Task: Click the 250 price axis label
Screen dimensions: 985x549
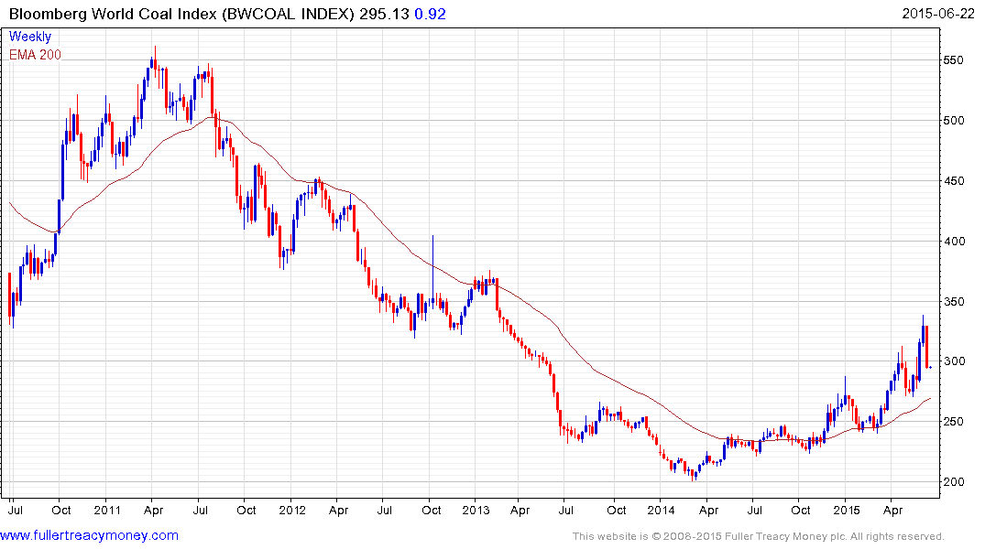Action: tap(953, 422)
